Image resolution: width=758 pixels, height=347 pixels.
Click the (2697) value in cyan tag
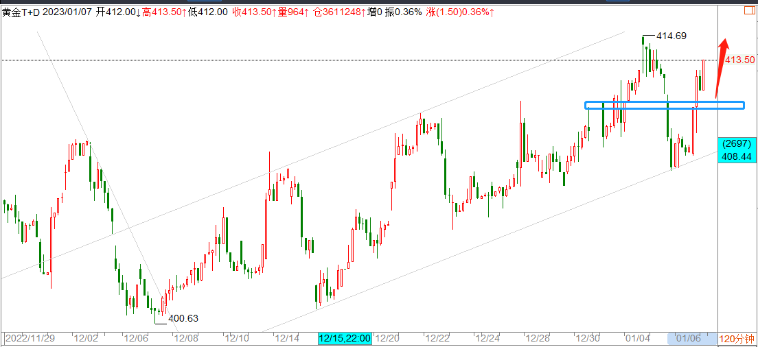click(x=737, y=144)
